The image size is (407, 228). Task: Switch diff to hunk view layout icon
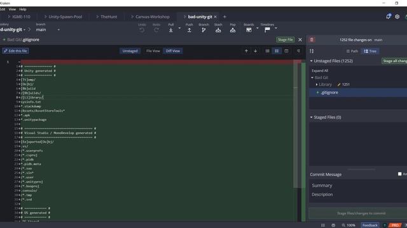(x=267, y=51)
